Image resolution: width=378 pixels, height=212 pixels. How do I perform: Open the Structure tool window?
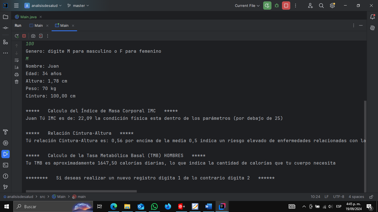[6, 42]
